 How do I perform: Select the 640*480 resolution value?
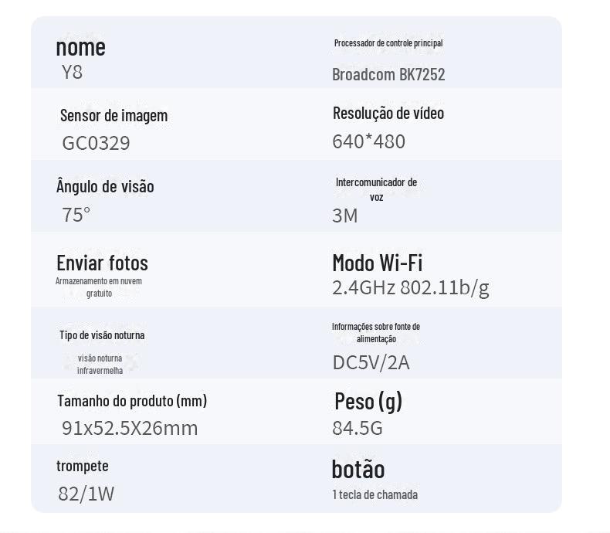[368, 141]
